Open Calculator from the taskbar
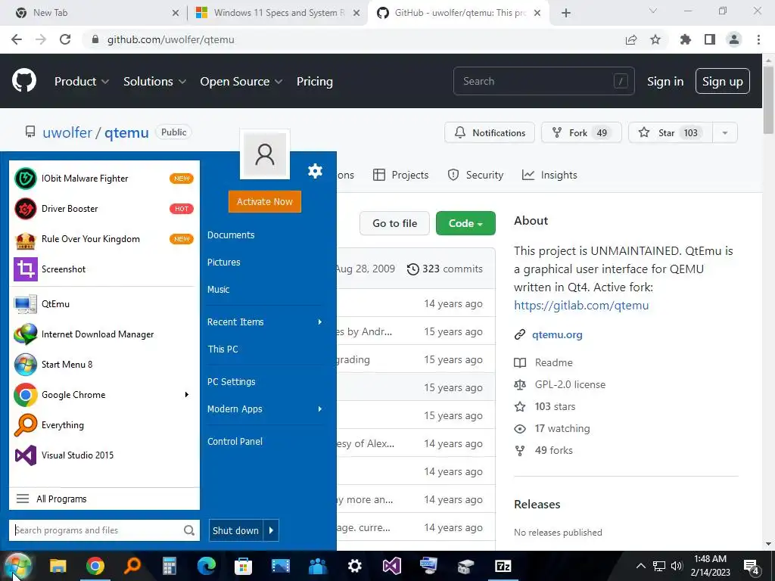Image resolution: width=775 pixels, height=581 pixels. (x=169, y=566)
